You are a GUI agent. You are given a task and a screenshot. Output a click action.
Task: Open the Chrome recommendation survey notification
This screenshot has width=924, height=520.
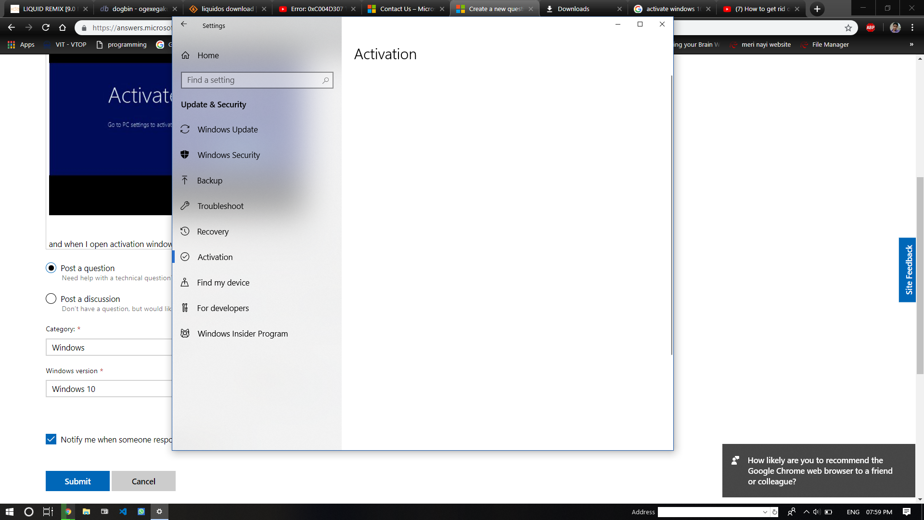click(819, 470)
